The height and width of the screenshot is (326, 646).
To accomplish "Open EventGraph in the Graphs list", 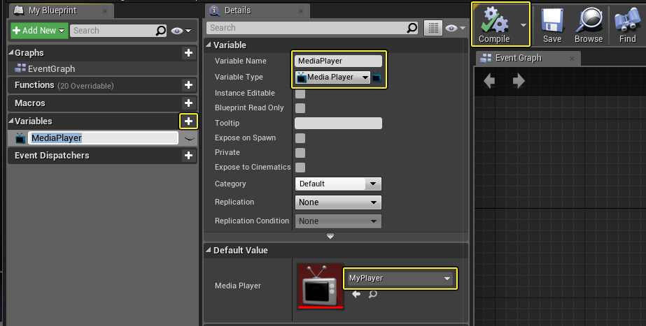I will (51, 69).
